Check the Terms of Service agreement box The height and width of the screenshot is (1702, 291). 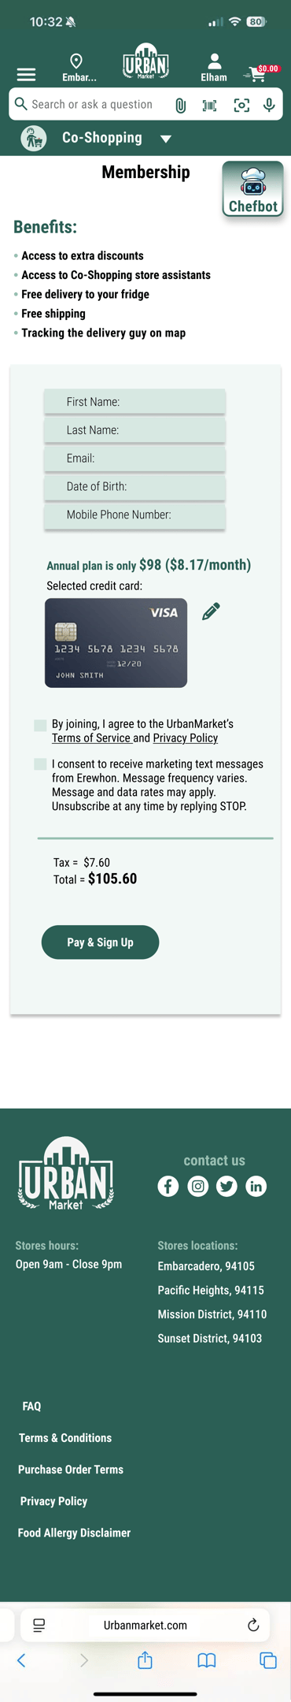click(x=40, y=725)
